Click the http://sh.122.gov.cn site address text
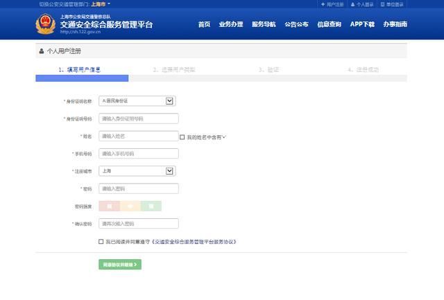Viewport: 444px width, 300px height. [80, 32]
